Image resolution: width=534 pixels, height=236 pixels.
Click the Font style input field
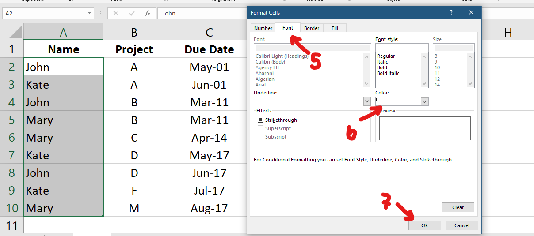click(x=402, y=48)
